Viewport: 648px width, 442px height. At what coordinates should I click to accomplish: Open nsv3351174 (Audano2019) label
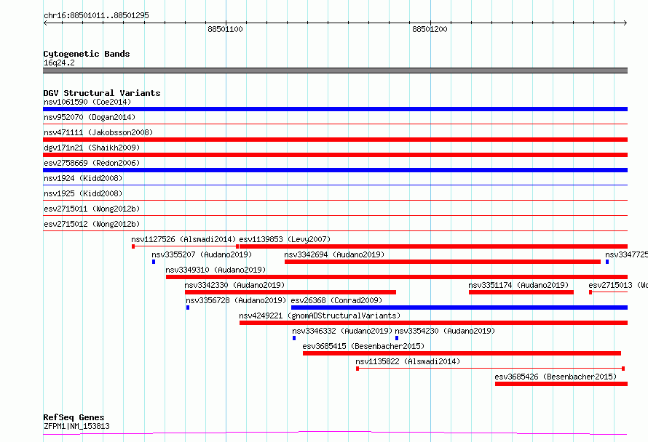(x=518, y=285)
